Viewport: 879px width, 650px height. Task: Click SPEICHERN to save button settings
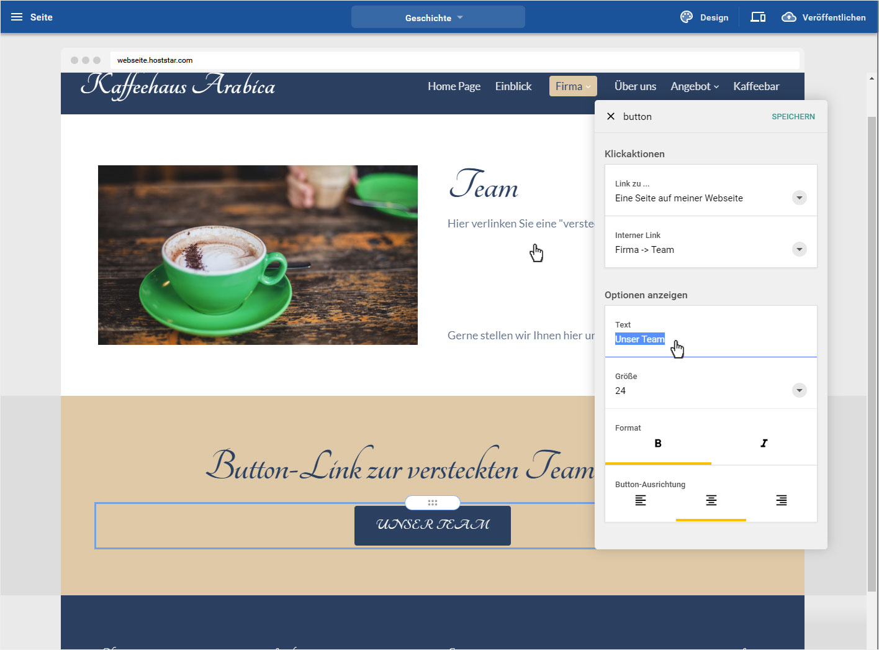pos(793,116)
